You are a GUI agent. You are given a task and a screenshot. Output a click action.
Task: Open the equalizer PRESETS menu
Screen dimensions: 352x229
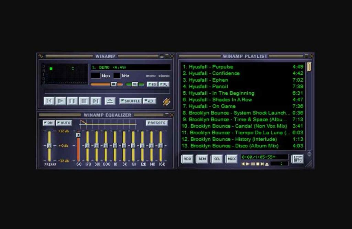point(157,123)
